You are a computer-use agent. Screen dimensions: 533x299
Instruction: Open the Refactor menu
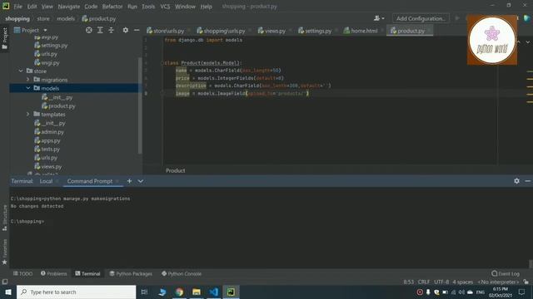tap(112, 6)
